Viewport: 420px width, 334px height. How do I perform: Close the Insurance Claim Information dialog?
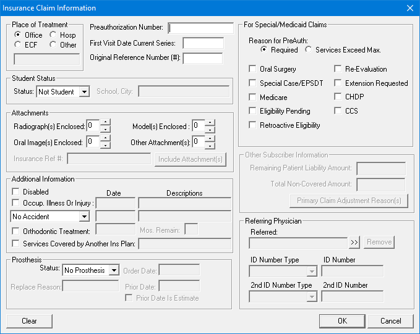(409, 8)
